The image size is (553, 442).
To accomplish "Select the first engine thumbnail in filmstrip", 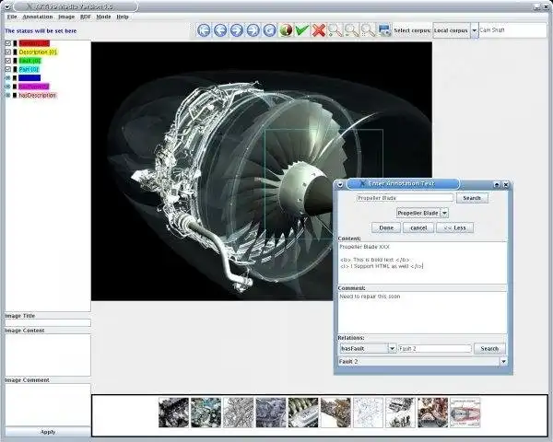I will tap(172, 412).
